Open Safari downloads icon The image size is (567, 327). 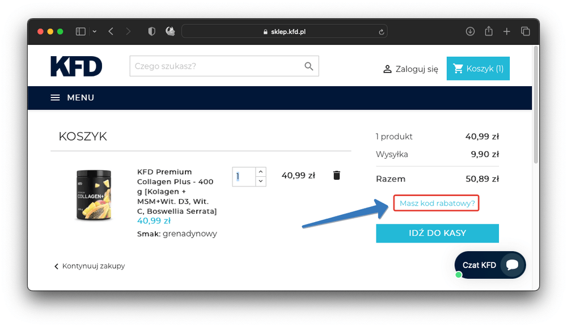click(x=470, y=32)
